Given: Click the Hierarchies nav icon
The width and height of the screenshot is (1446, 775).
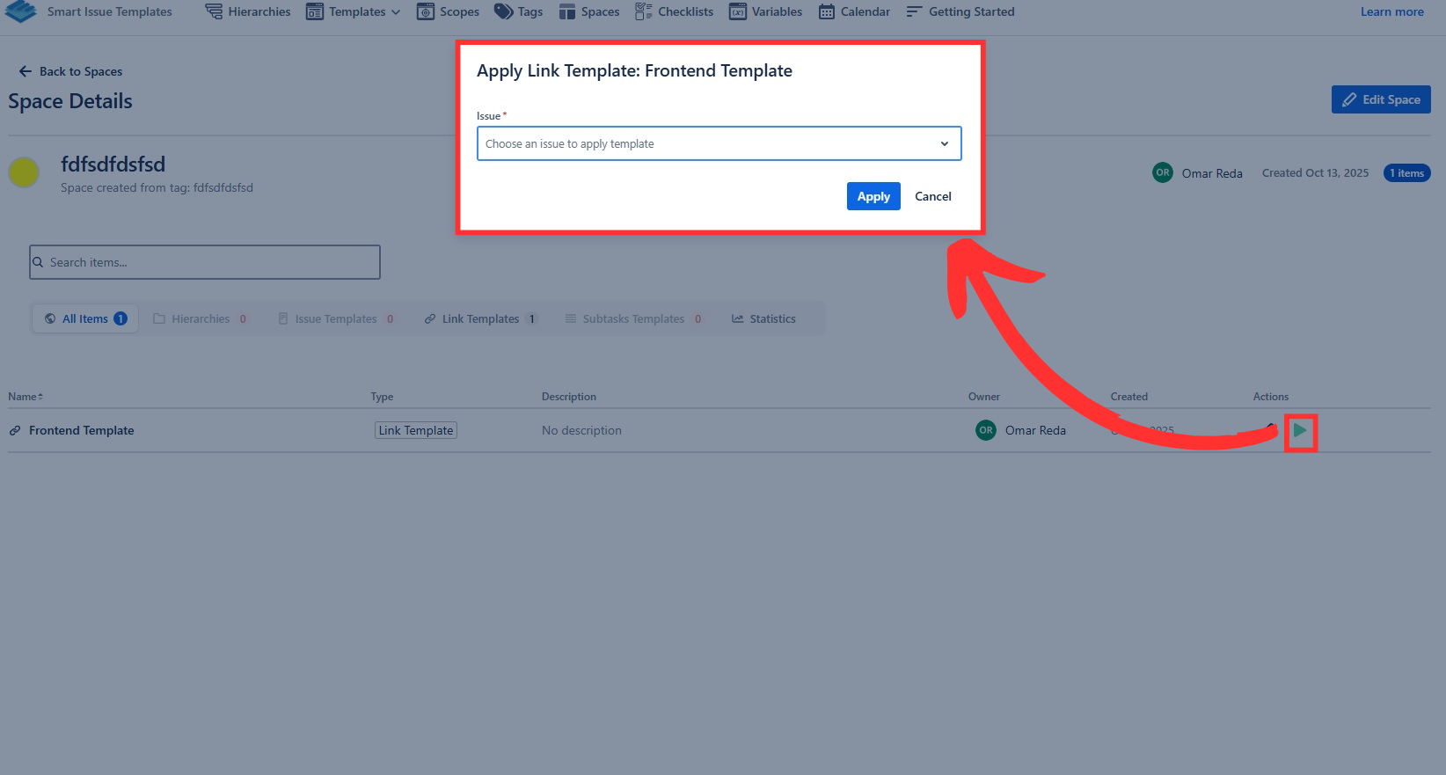Looking at the screenshot, I should pos(214,11).
